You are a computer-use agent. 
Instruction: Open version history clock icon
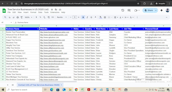tap(123, 10)
